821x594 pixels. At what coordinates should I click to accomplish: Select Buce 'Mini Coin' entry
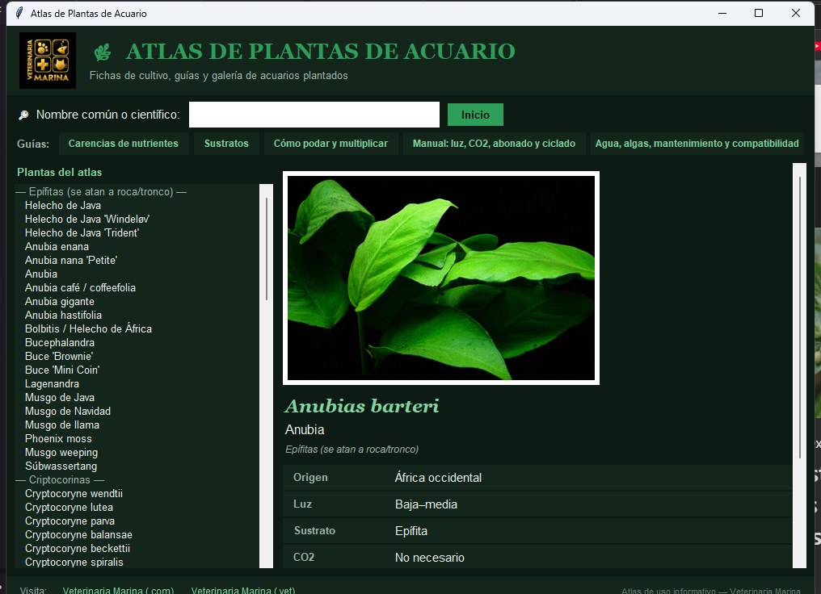62,370
